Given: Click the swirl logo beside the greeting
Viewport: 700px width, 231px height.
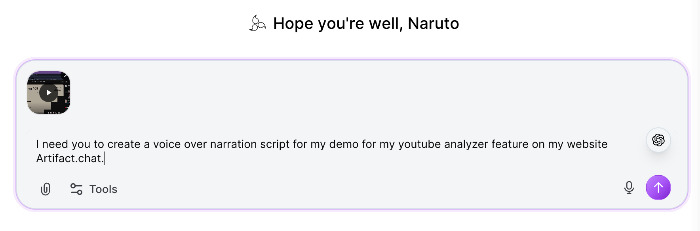Looking at the screenshot, I should (x=257, y=23).
